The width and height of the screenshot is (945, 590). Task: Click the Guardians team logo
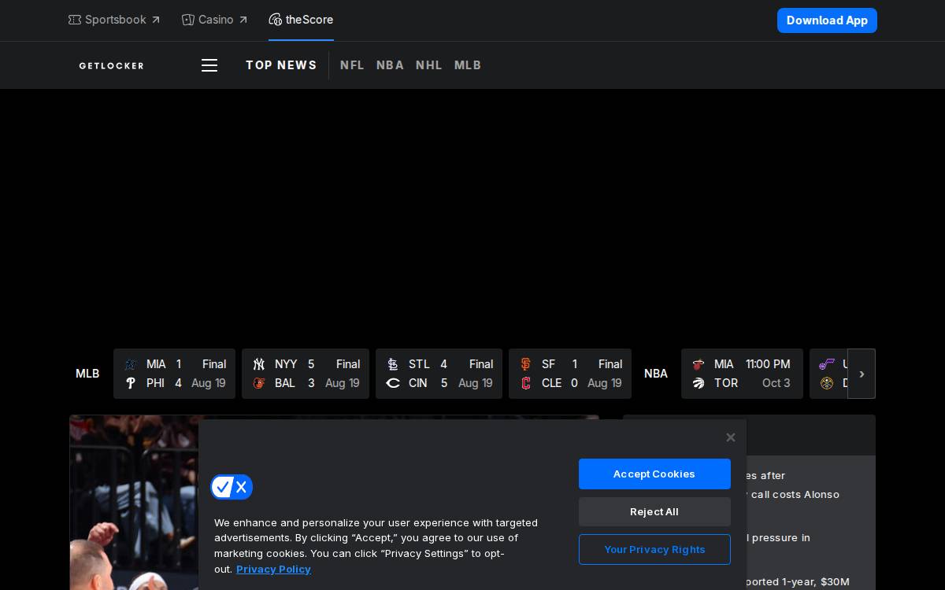(526, 383)
